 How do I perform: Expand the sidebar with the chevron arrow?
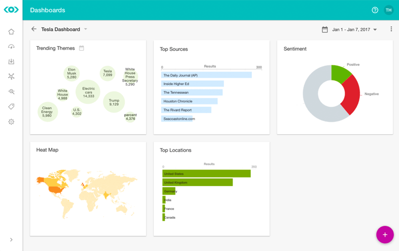point(11,240)
